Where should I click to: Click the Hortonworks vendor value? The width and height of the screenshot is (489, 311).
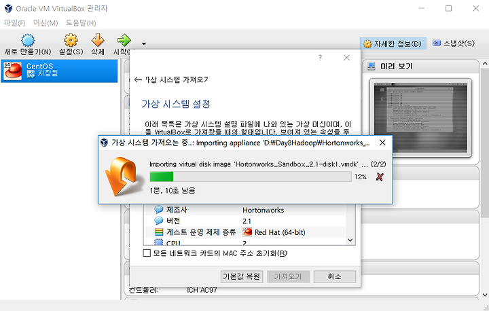pyautogui.click(x=264, y=210)
